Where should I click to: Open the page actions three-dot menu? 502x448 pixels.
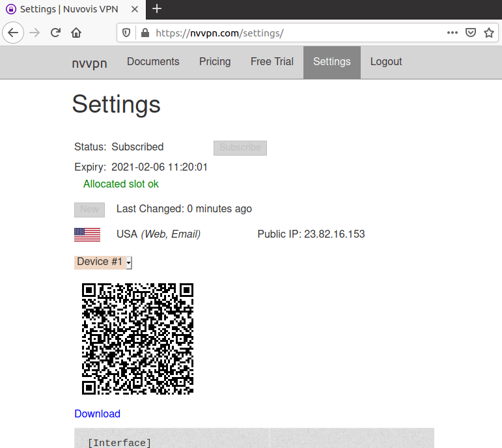coord(452,33)
